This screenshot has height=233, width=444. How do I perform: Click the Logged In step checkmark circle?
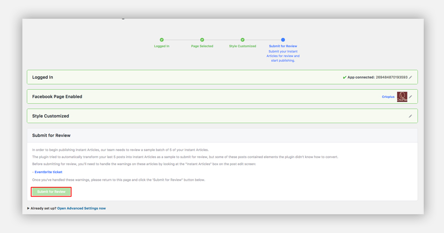(x=162, y=40)
